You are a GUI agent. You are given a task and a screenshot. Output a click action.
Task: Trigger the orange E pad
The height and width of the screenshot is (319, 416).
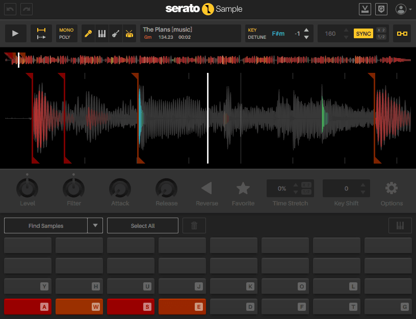pyautogui.click(x=182, y=307)
